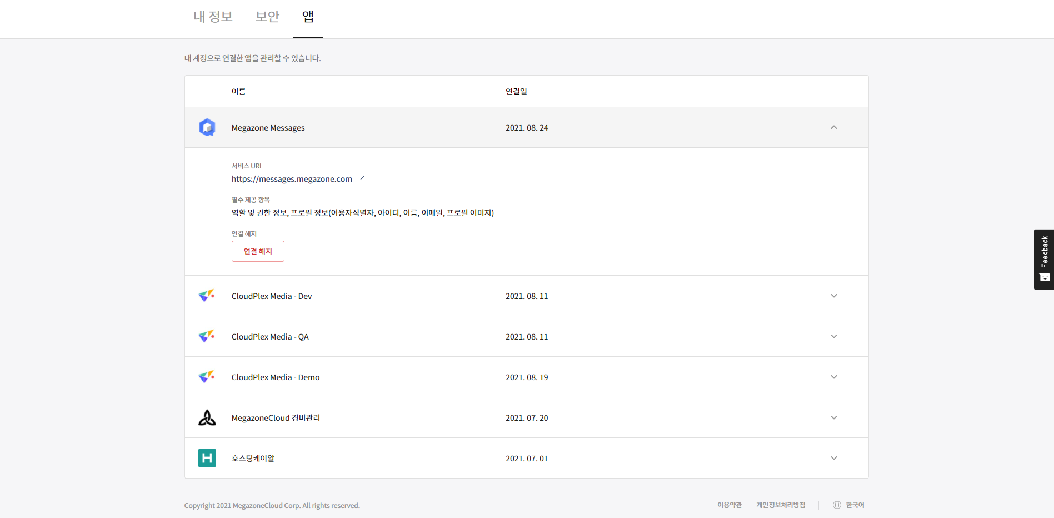1054x518 pixels.
Task: Switch to the 내 정보 tab
Action: (213, 17)
